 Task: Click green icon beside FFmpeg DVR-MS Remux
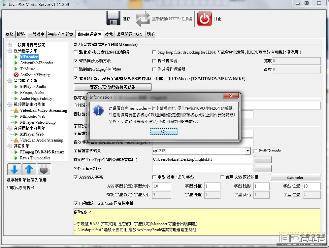click(16, 152)
